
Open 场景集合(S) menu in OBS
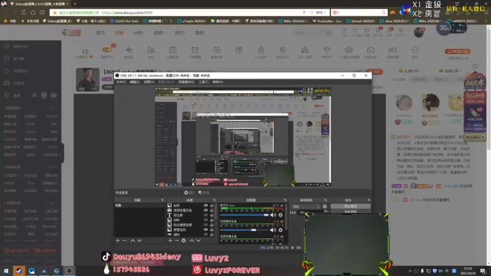point(187,82)
